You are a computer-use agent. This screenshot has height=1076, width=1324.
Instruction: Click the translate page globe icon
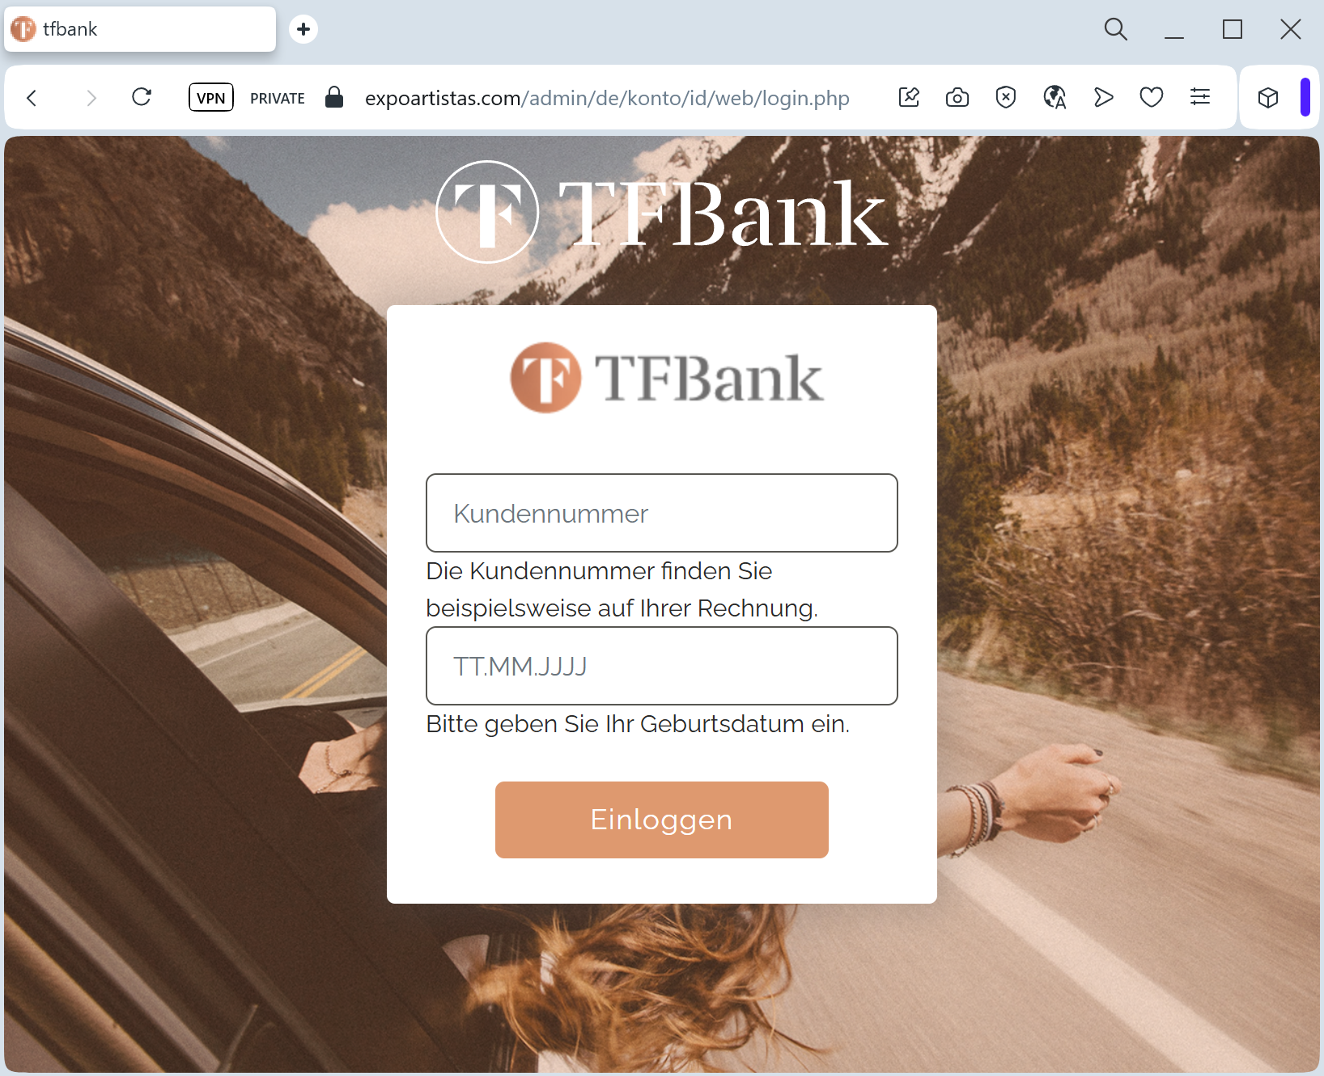[1055, 98]
